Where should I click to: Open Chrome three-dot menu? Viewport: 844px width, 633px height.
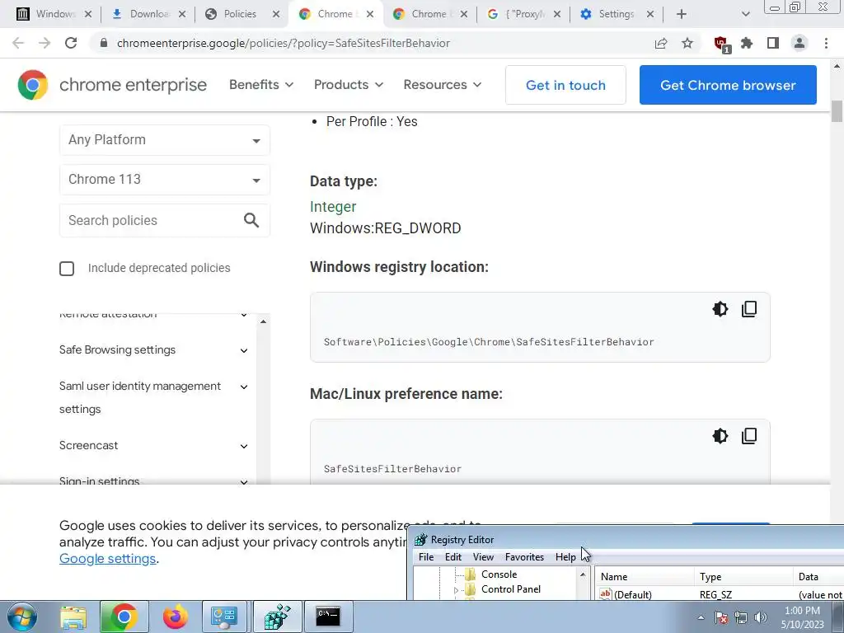coord(826,43)
